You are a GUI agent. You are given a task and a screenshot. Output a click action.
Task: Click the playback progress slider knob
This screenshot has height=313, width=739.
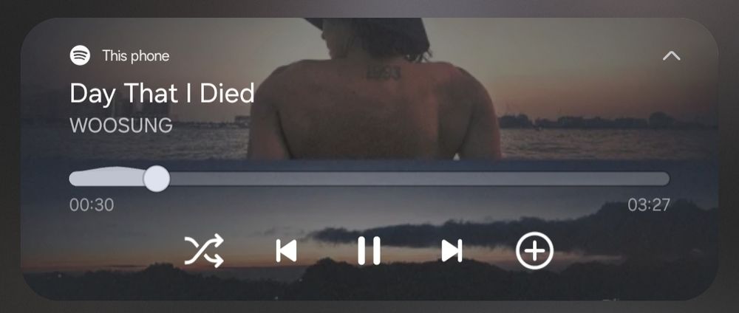tap(157, 179)
